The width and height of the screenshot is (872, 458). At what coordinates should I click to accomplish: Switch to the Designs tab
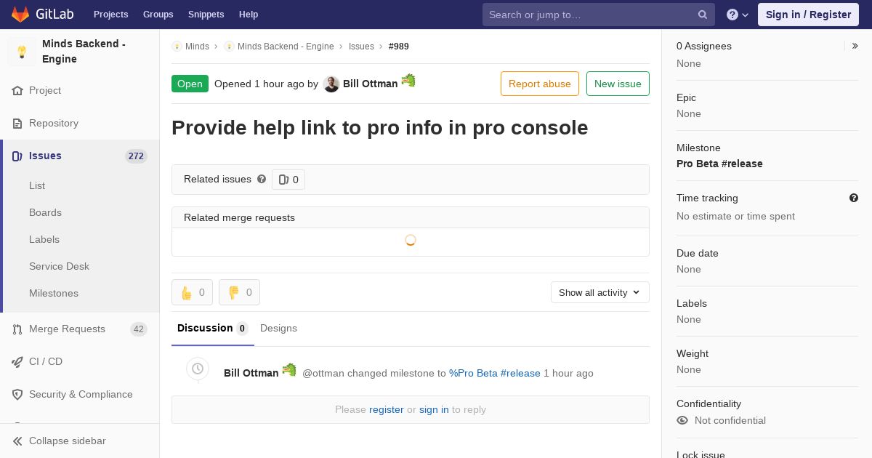(x=278, y=329)
